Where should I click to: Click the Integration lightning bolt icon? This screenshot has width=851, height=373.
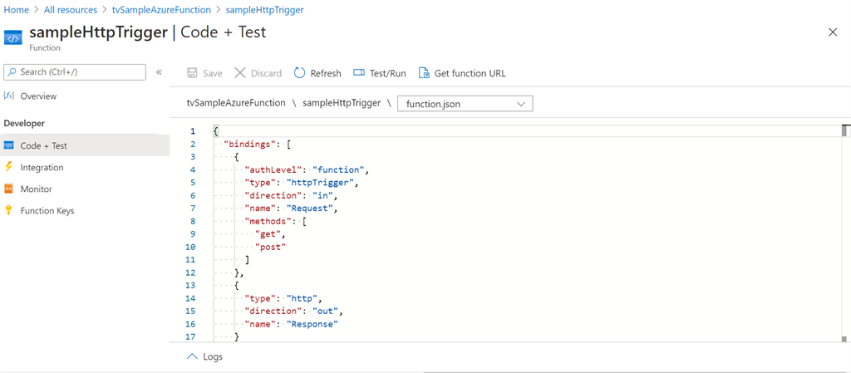click(8, 168)
